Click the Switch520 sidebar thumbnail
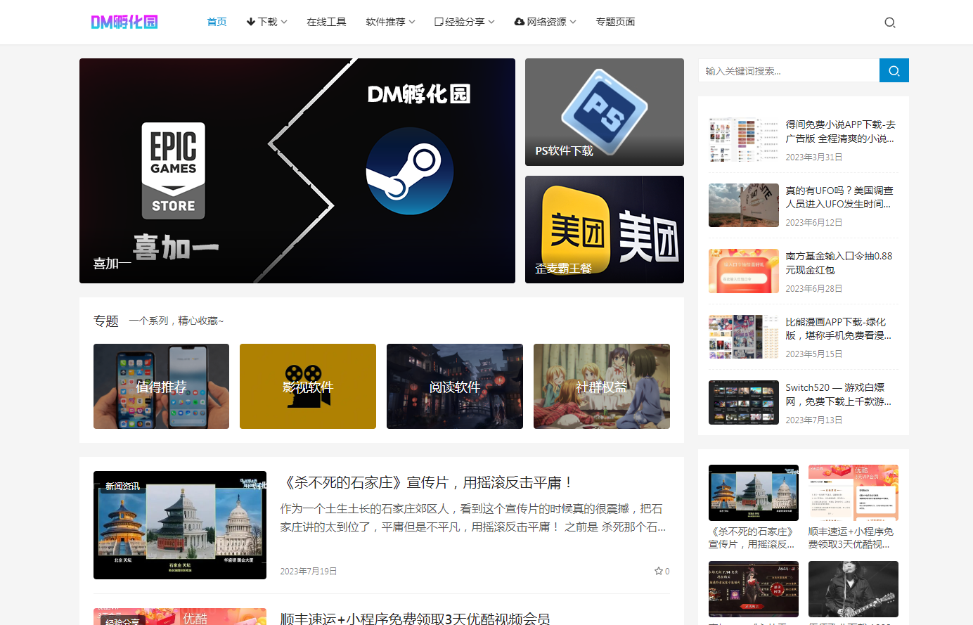973x625 pixels. 744,402
